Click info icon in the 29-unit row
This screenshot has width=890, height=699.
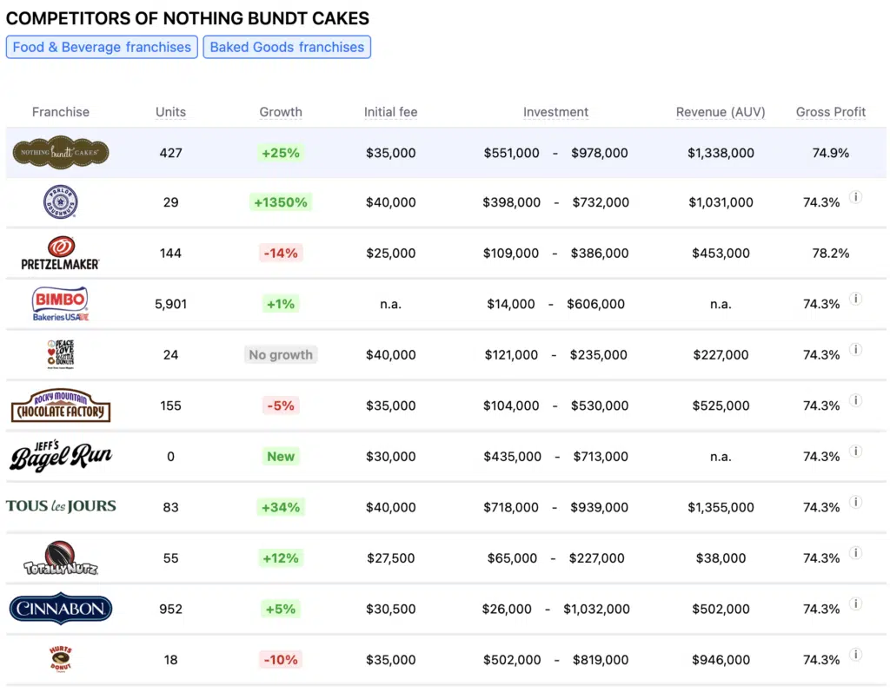[856, 197]
